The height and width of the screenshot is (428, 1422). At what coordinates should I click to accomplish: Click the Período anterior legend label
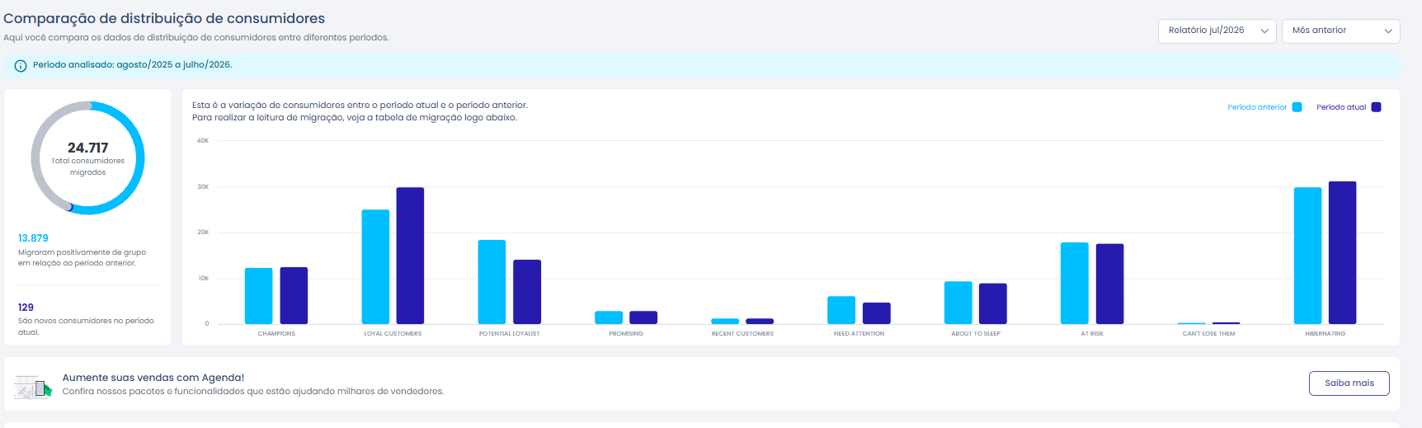(1257, 107)
